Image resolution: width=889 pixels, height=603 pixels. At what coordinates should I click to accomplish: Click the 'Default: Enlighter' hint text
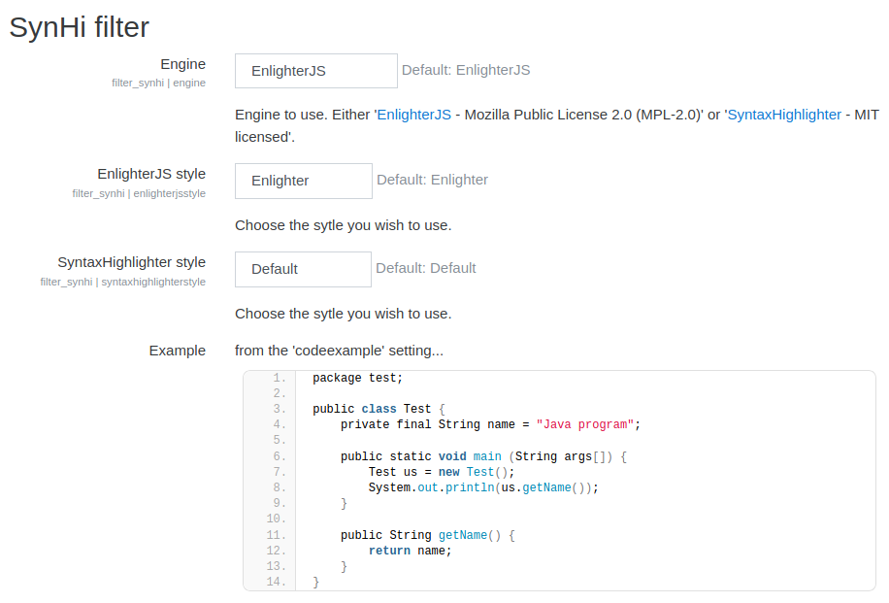click(432, 180)
